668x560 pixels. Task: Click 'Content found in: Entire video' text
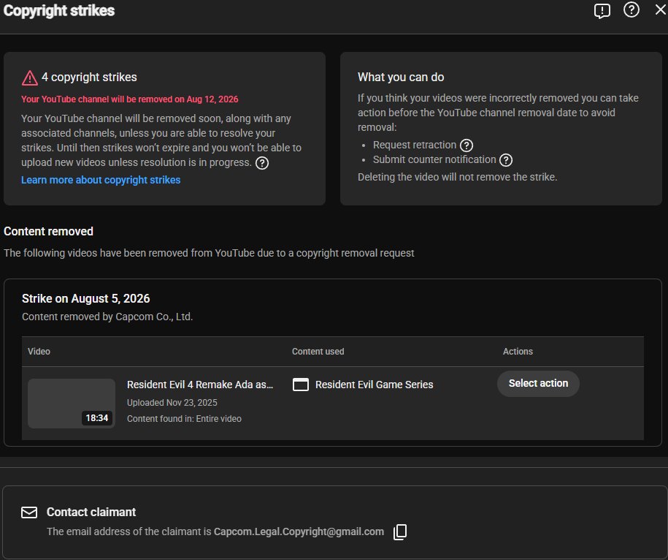pos(184,419)
